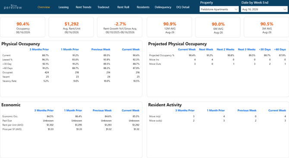Click Economic section 1 Month Prior header
The width and height of the screenshot is (289, 158).
[73, 111]
